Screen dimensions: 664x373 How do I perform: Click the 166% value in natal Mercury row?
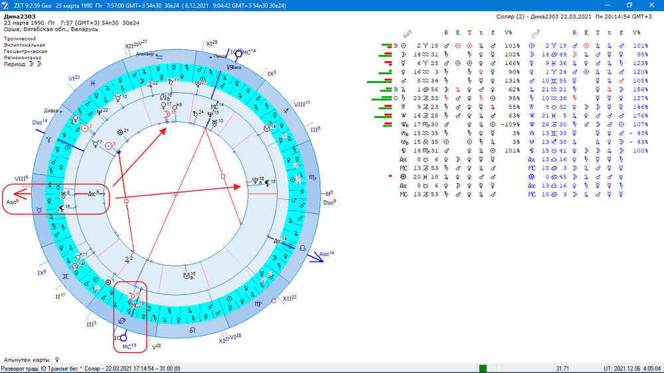pyautogui.click(x=512, y=63)
